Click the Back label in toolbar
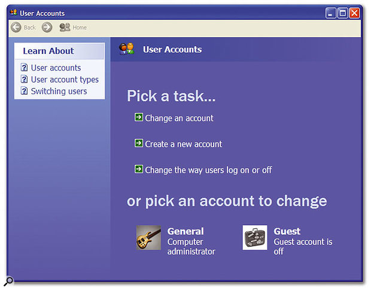 click(30, 28)
